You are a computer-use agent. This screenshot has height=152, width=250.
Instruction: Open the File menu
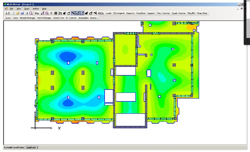click(x=11, y=9)
